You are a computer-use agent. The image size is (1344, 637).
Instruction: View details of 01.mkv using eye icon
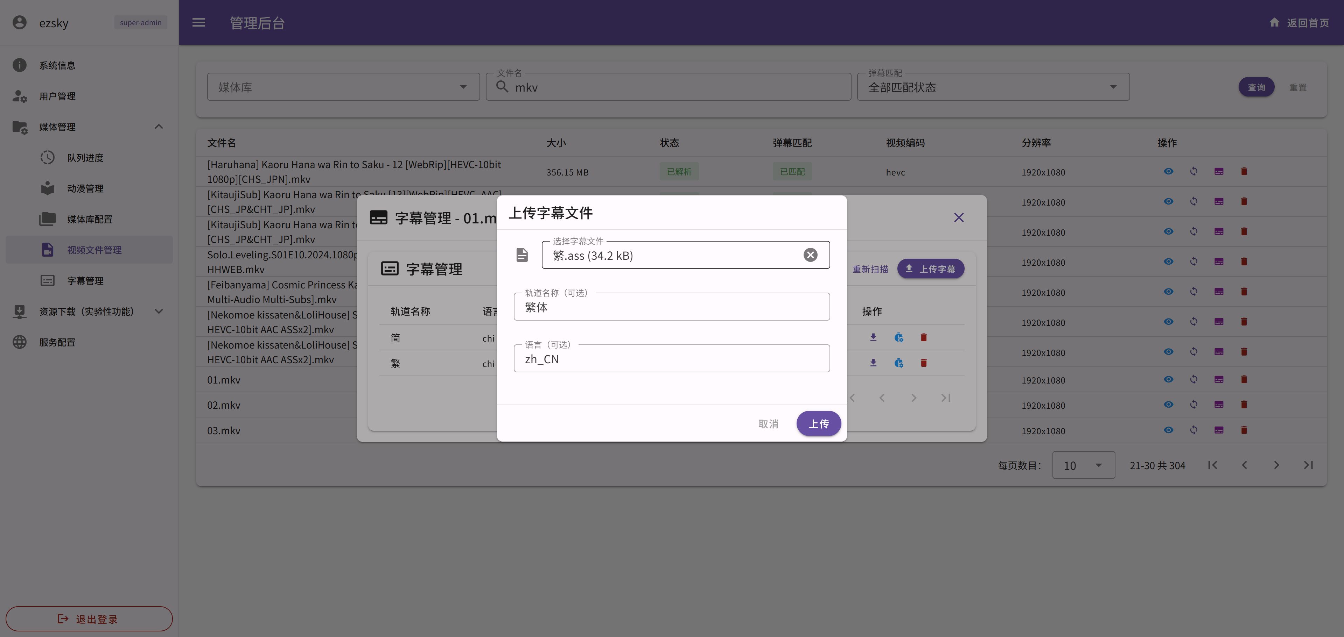1168,379
